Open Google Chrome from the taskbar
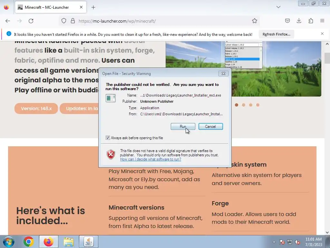Viewport: 330px width, 248px height. (x=29, y=242)
